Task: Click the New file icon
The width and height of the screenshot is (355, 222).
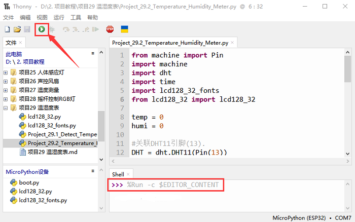Action: [x=7, y=29]
